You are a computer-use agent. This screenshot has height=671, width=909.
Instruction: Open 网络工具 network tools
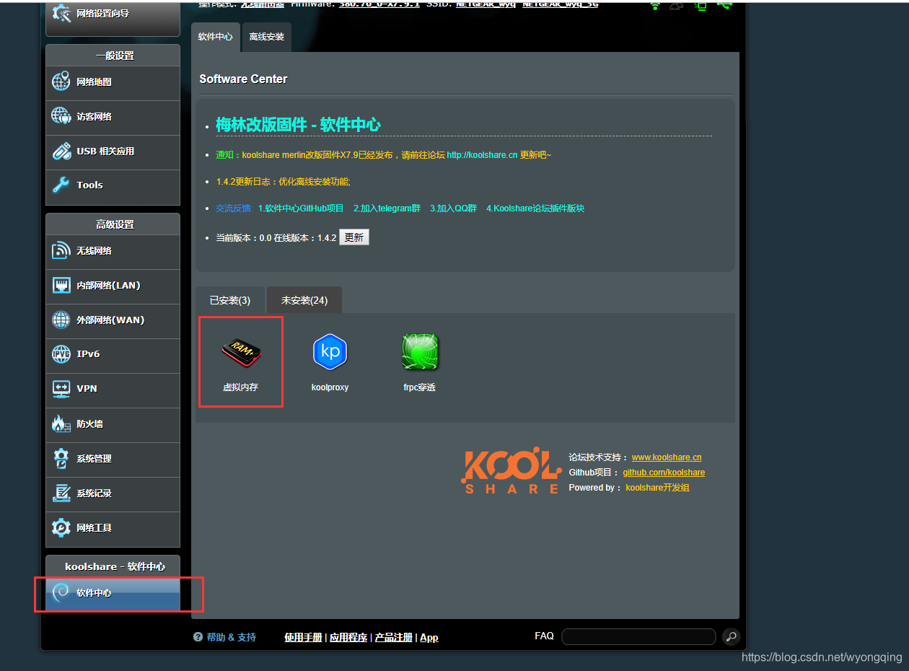[x=113, y=528]
